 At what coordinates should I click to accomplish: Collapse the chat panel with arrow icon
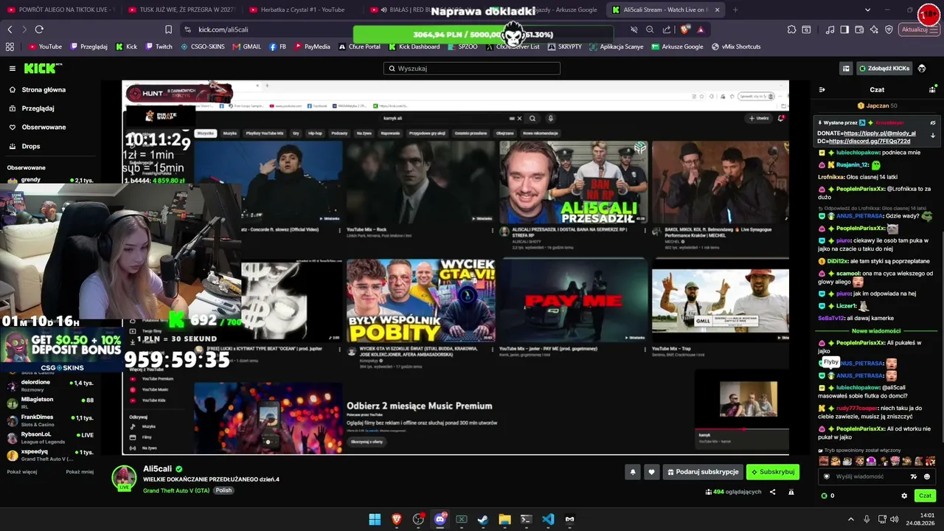822,90
